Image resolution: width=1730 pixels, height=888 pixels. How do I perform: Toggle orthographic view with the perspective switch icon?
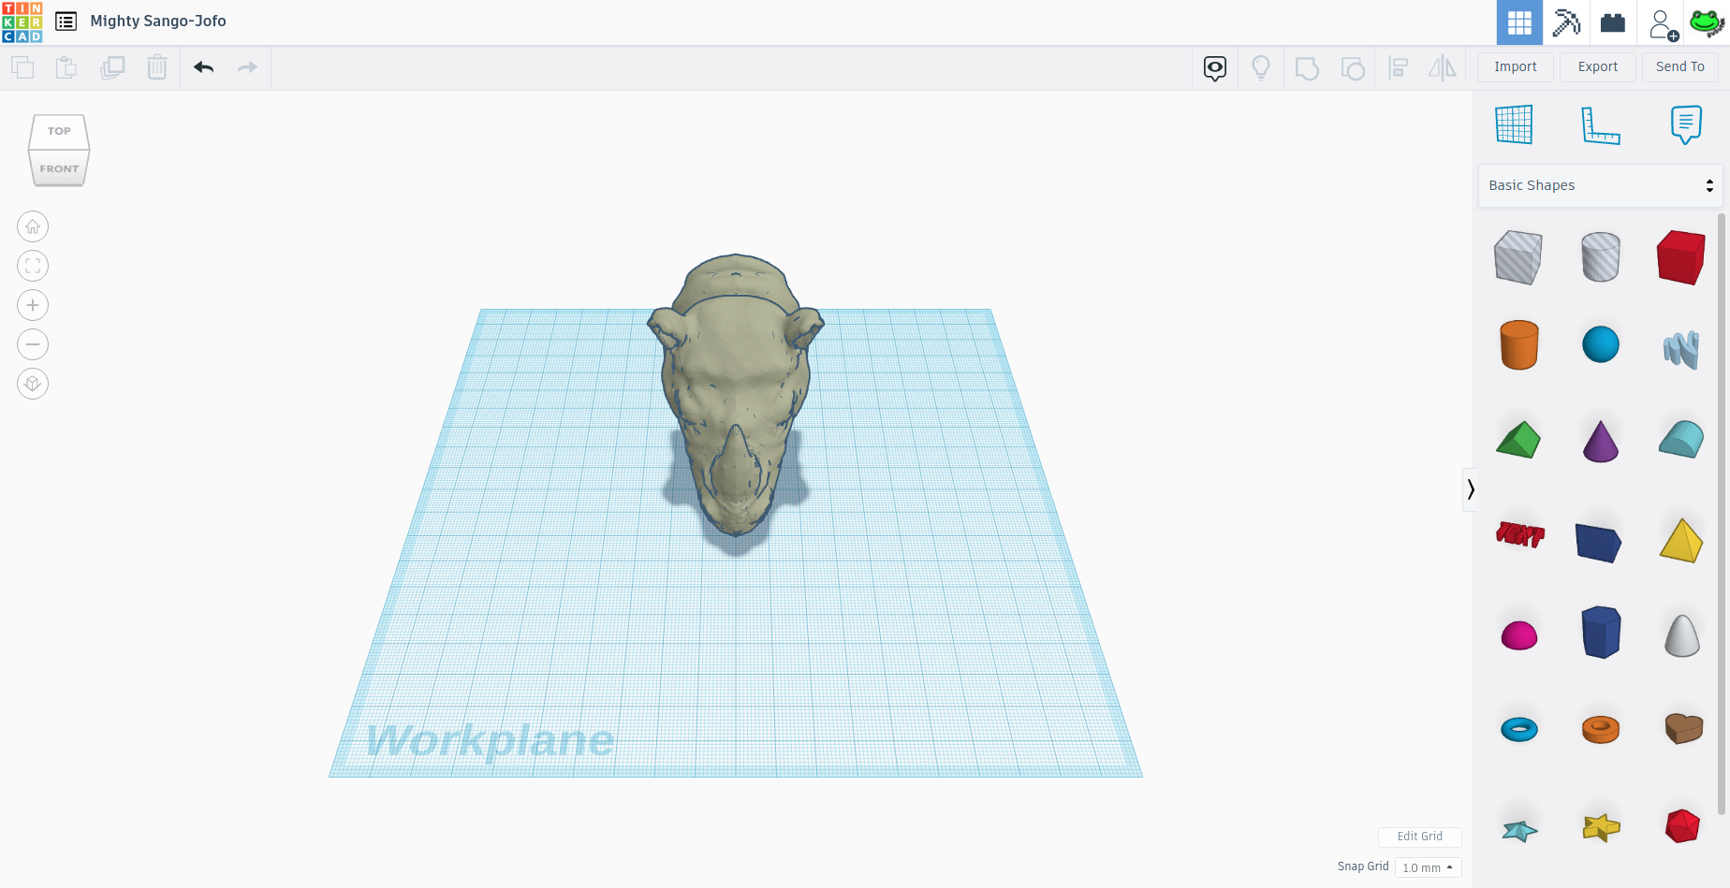33,384
